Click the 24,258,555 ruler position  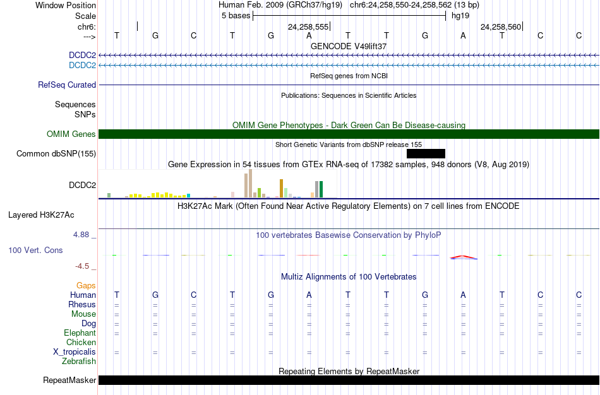point(308,27)
